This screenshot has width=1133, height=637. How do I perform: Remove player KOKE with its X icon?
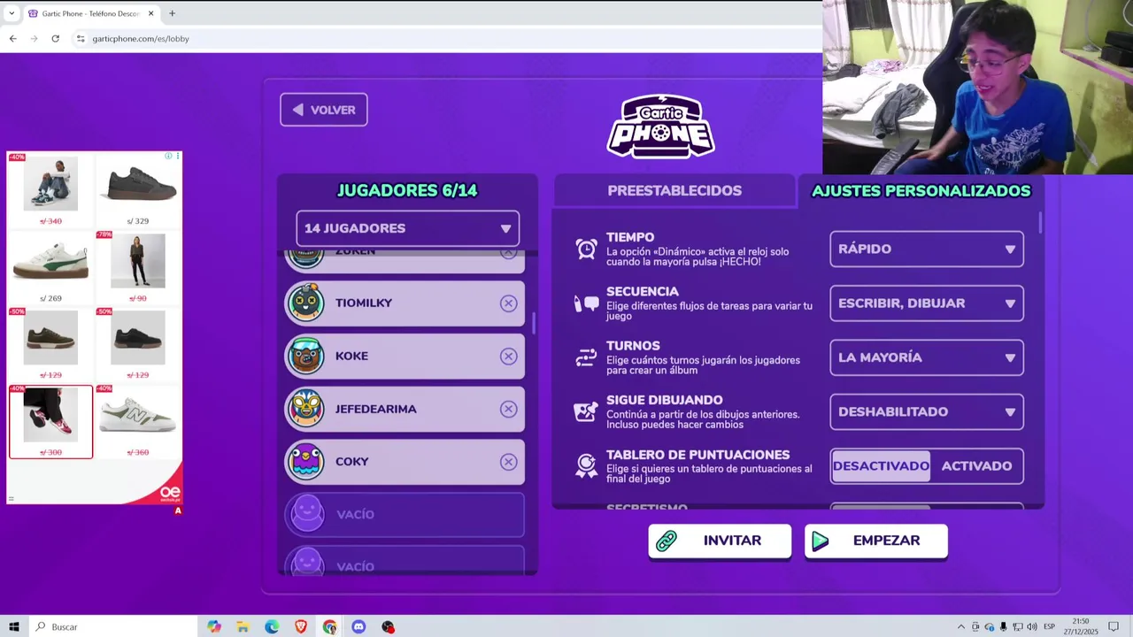coord(508,357)
